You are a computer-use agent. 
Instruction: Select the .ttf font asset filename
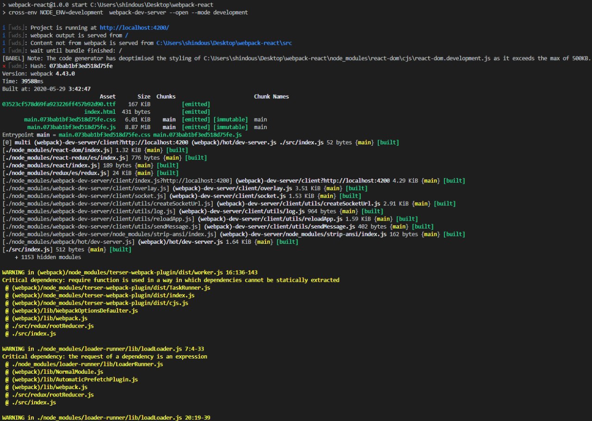point(59,104)
